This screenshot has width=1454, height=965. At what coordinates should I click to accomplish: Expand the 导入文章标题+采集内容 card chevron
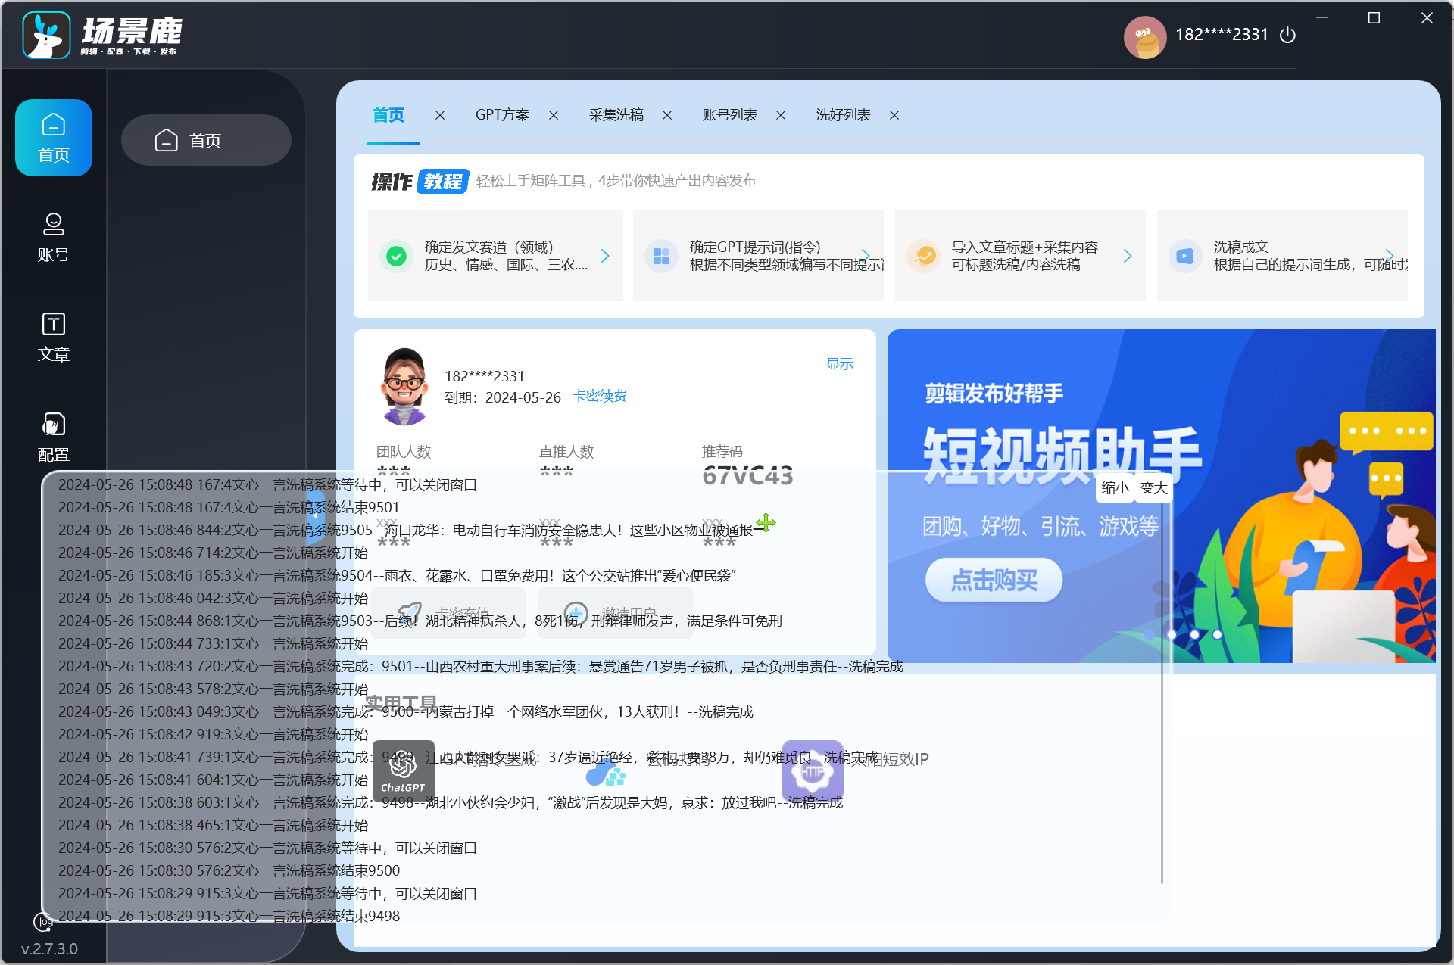coord(1128,256)
